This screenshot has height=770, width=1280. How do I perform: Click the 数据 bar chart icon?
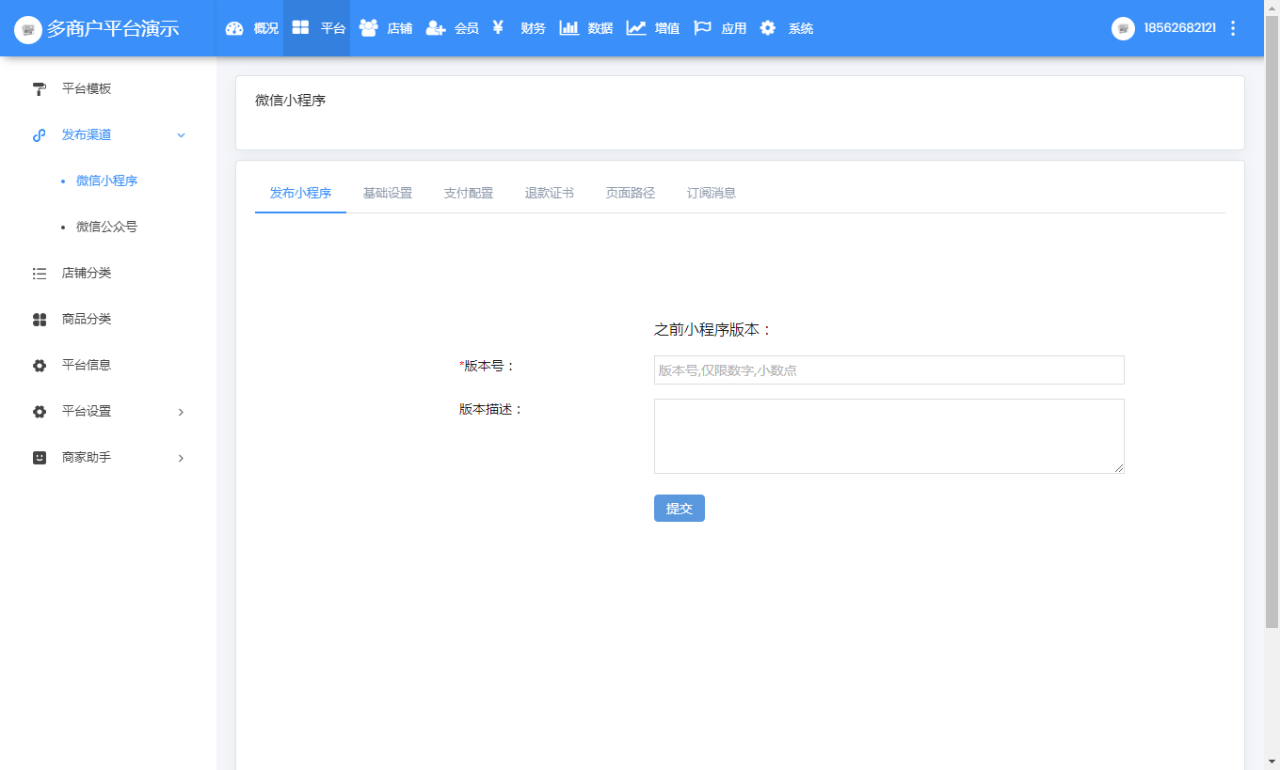[x=569, y=27]
